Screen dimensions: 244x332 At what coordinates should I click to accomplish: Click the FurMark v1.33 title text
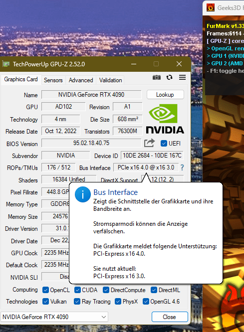click(x=225, y=26)
